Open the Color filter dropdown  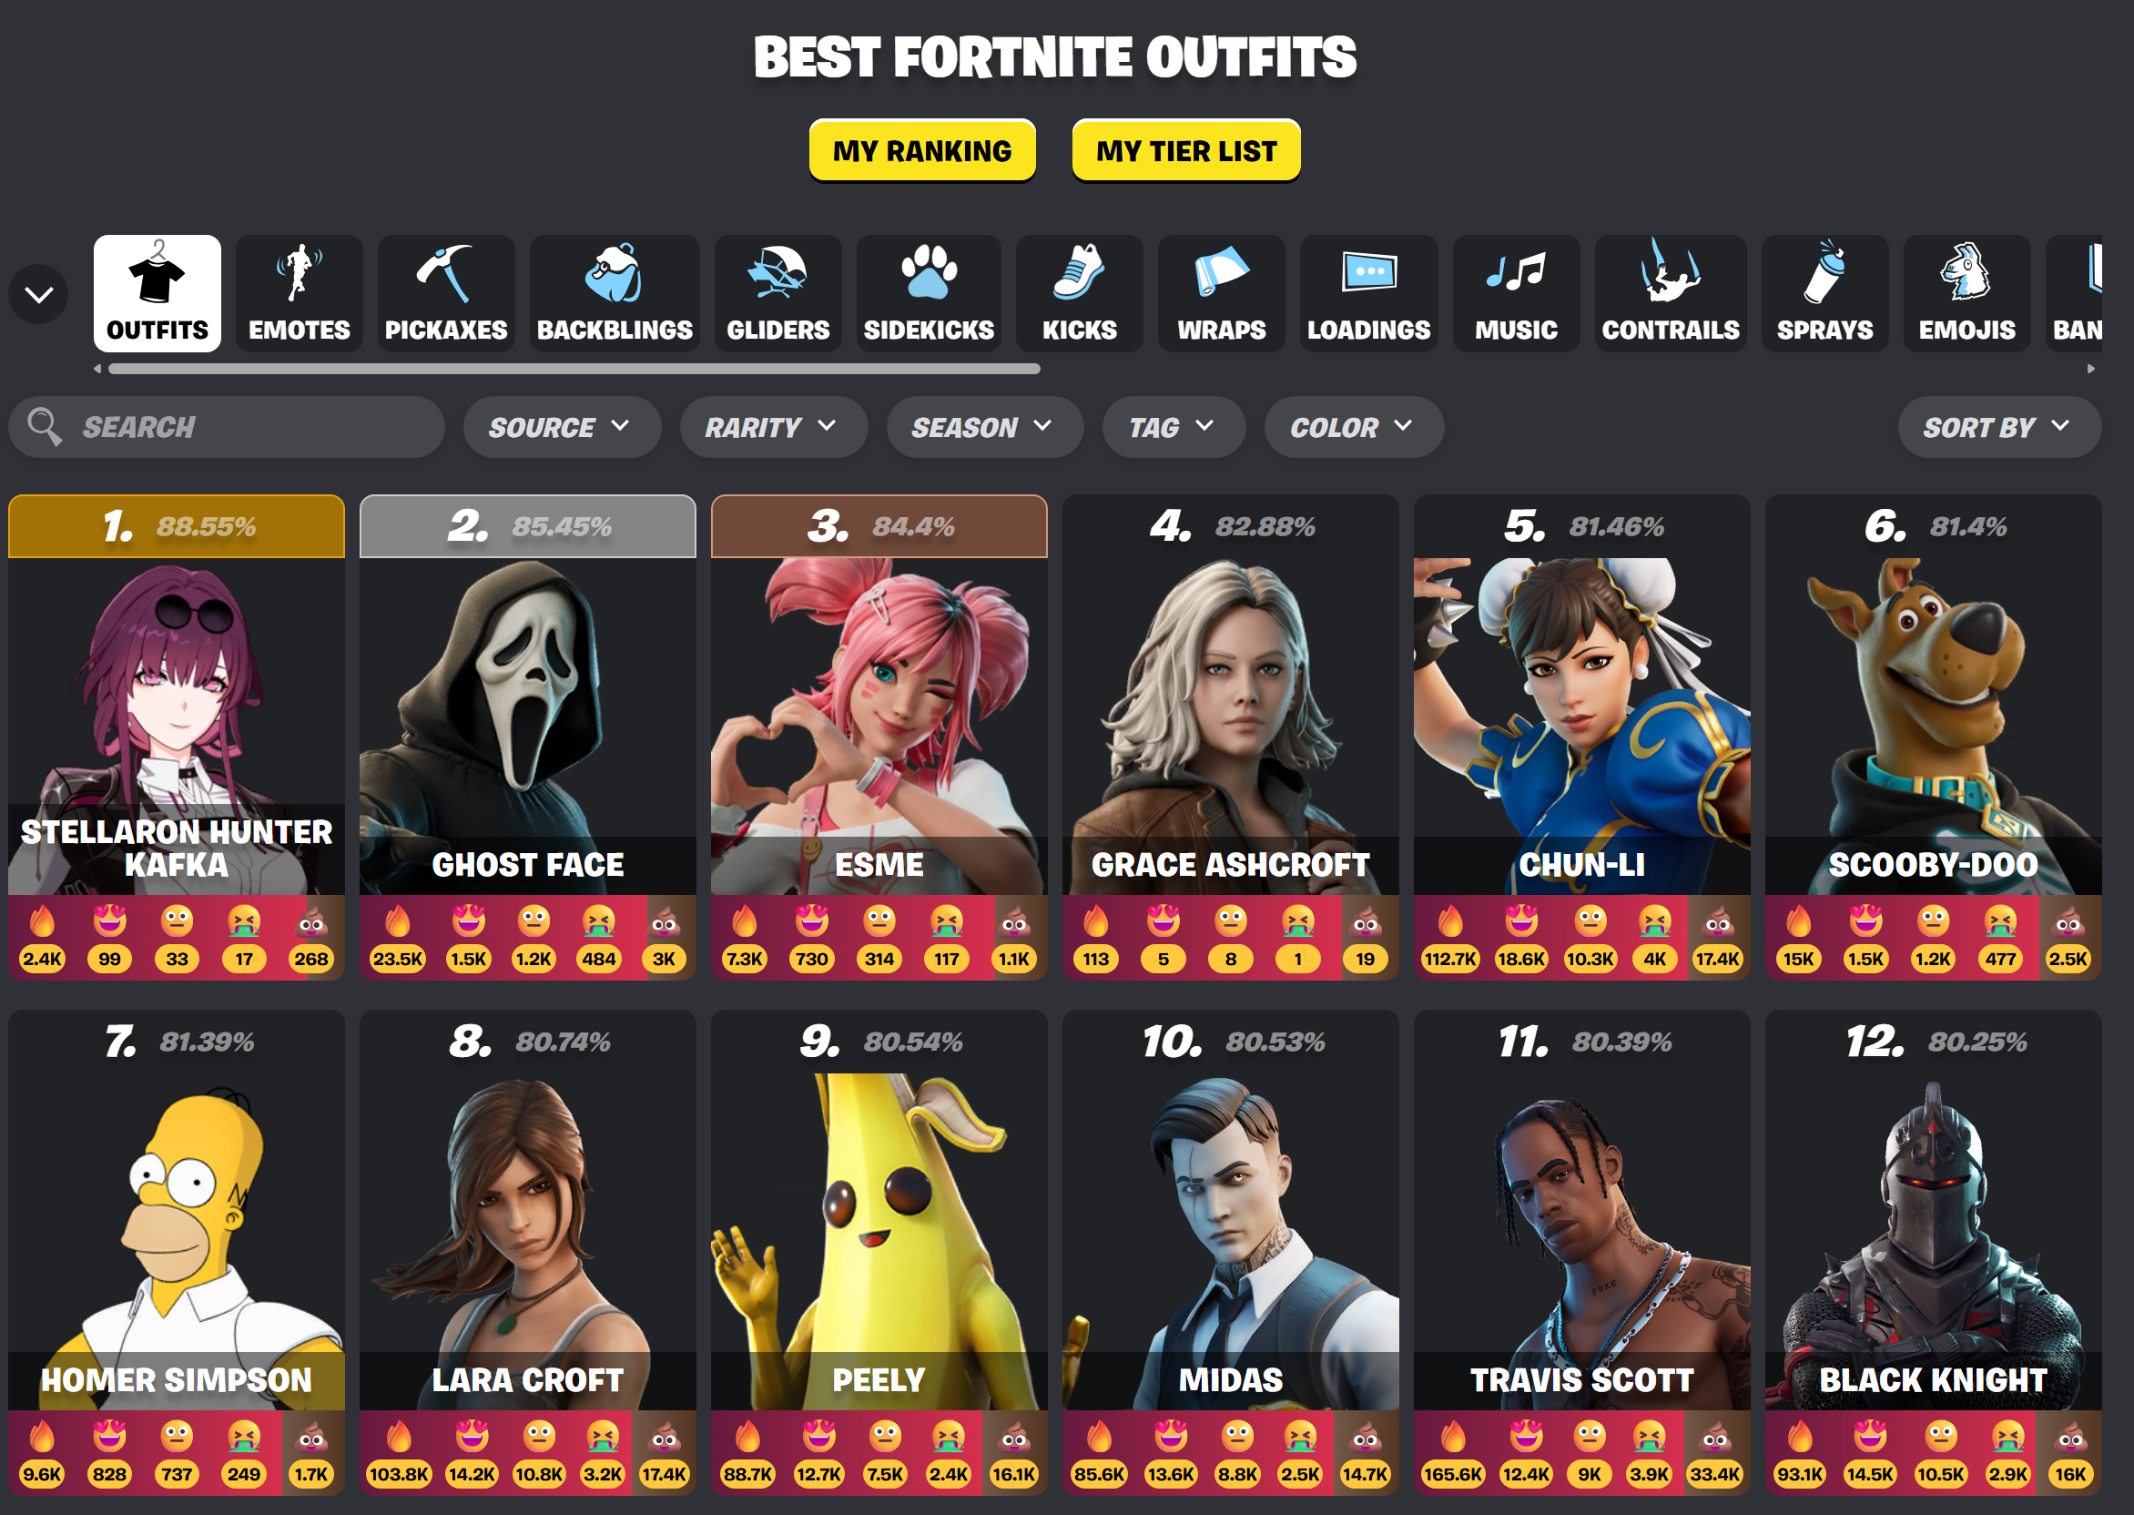tap(1352, 427)
